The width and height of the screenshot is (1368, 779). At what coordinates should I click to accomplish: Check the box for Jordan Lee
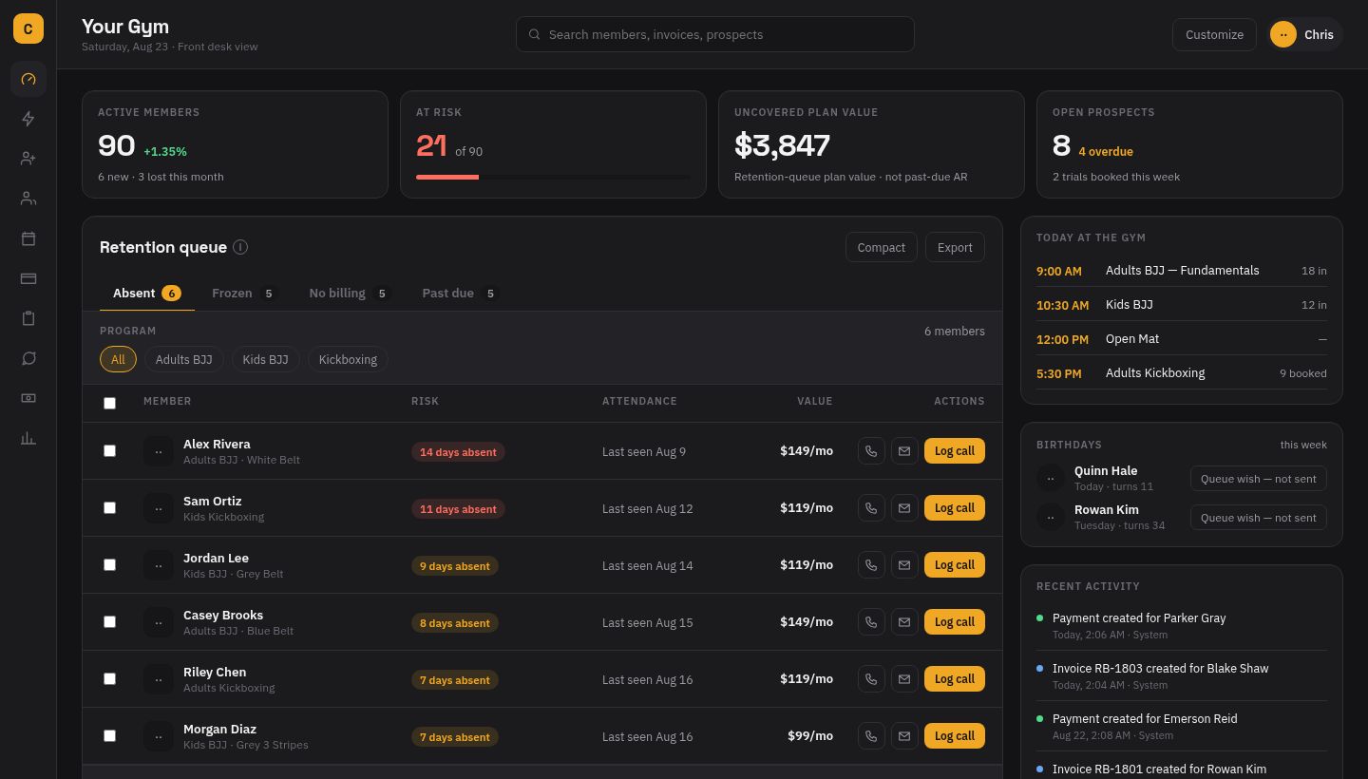coord(109,564)
